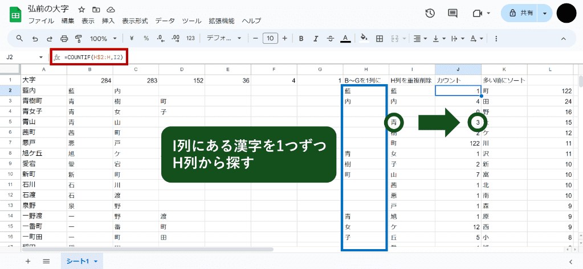
Task: Open the text color picker
Action: 345,39
